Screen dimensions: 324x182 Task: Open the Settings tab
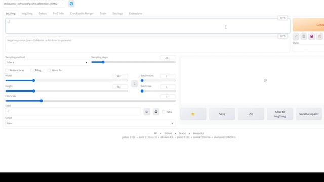117,14
